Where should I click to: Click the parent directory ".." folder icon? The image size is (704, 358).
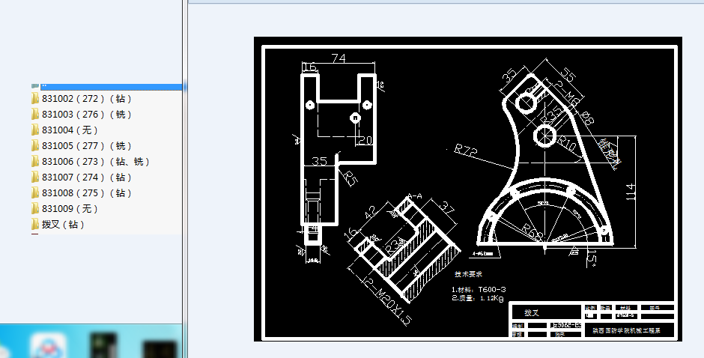[34, 87]
